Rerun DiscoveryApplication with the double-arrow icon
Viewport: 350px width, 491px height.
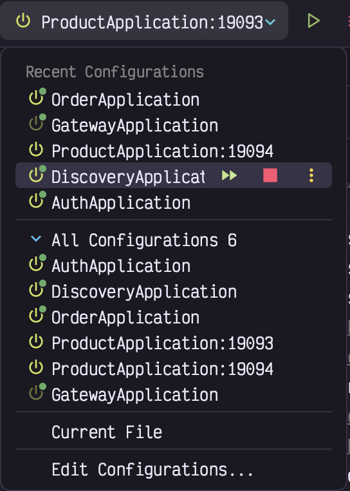point(229,175)
